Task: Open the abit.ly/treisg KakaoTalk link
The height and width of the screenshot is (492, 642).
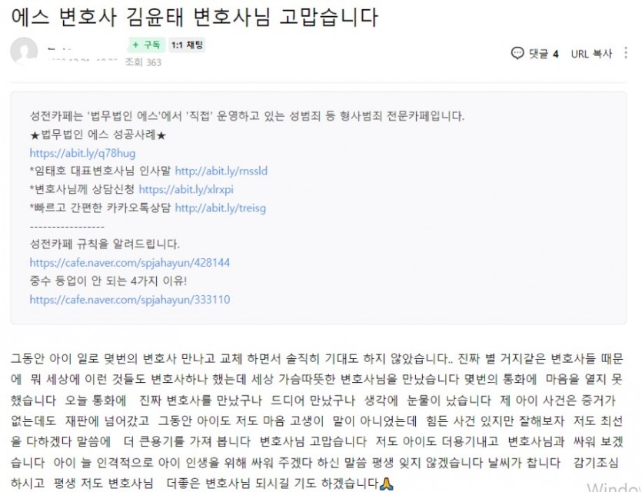Action: (x=220, y=208)
